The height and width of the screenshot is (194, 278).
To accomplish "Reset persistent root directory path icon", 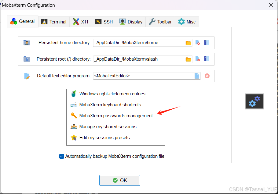I will (198, 59).
